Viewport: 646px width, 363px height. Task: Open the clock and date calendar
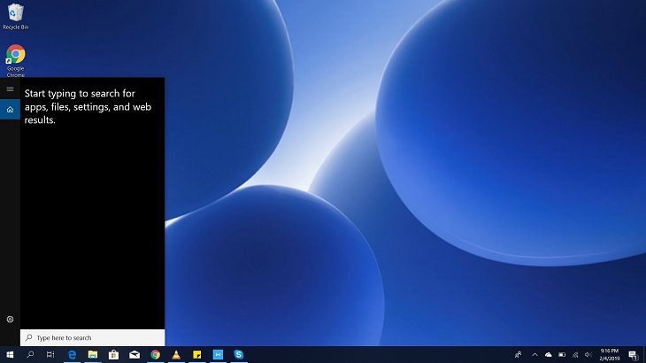pos(610,355)
